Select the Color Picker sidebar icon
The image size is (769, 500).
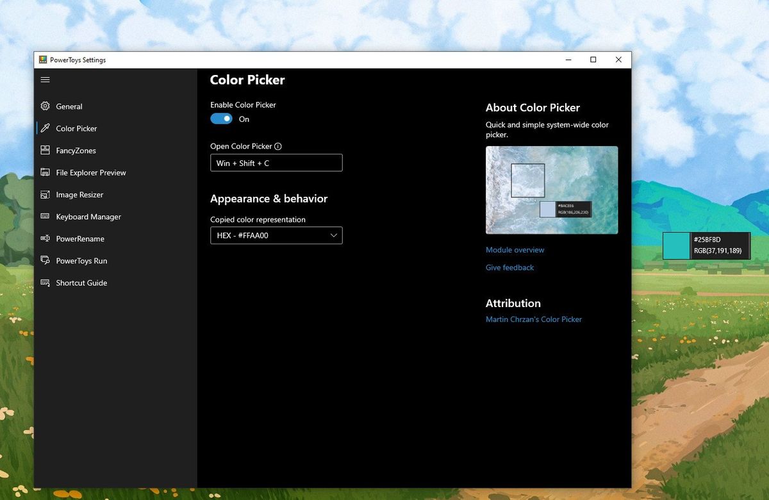[45, 128]
